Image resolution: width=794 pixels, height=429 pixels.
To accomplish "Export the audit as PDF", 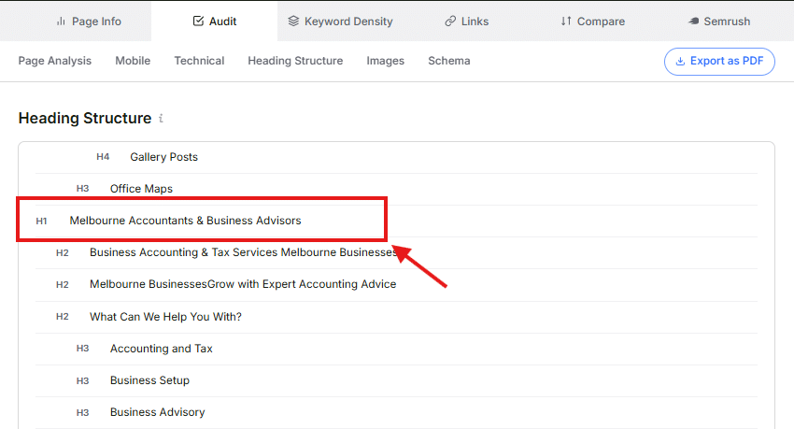I will [719, 62].
